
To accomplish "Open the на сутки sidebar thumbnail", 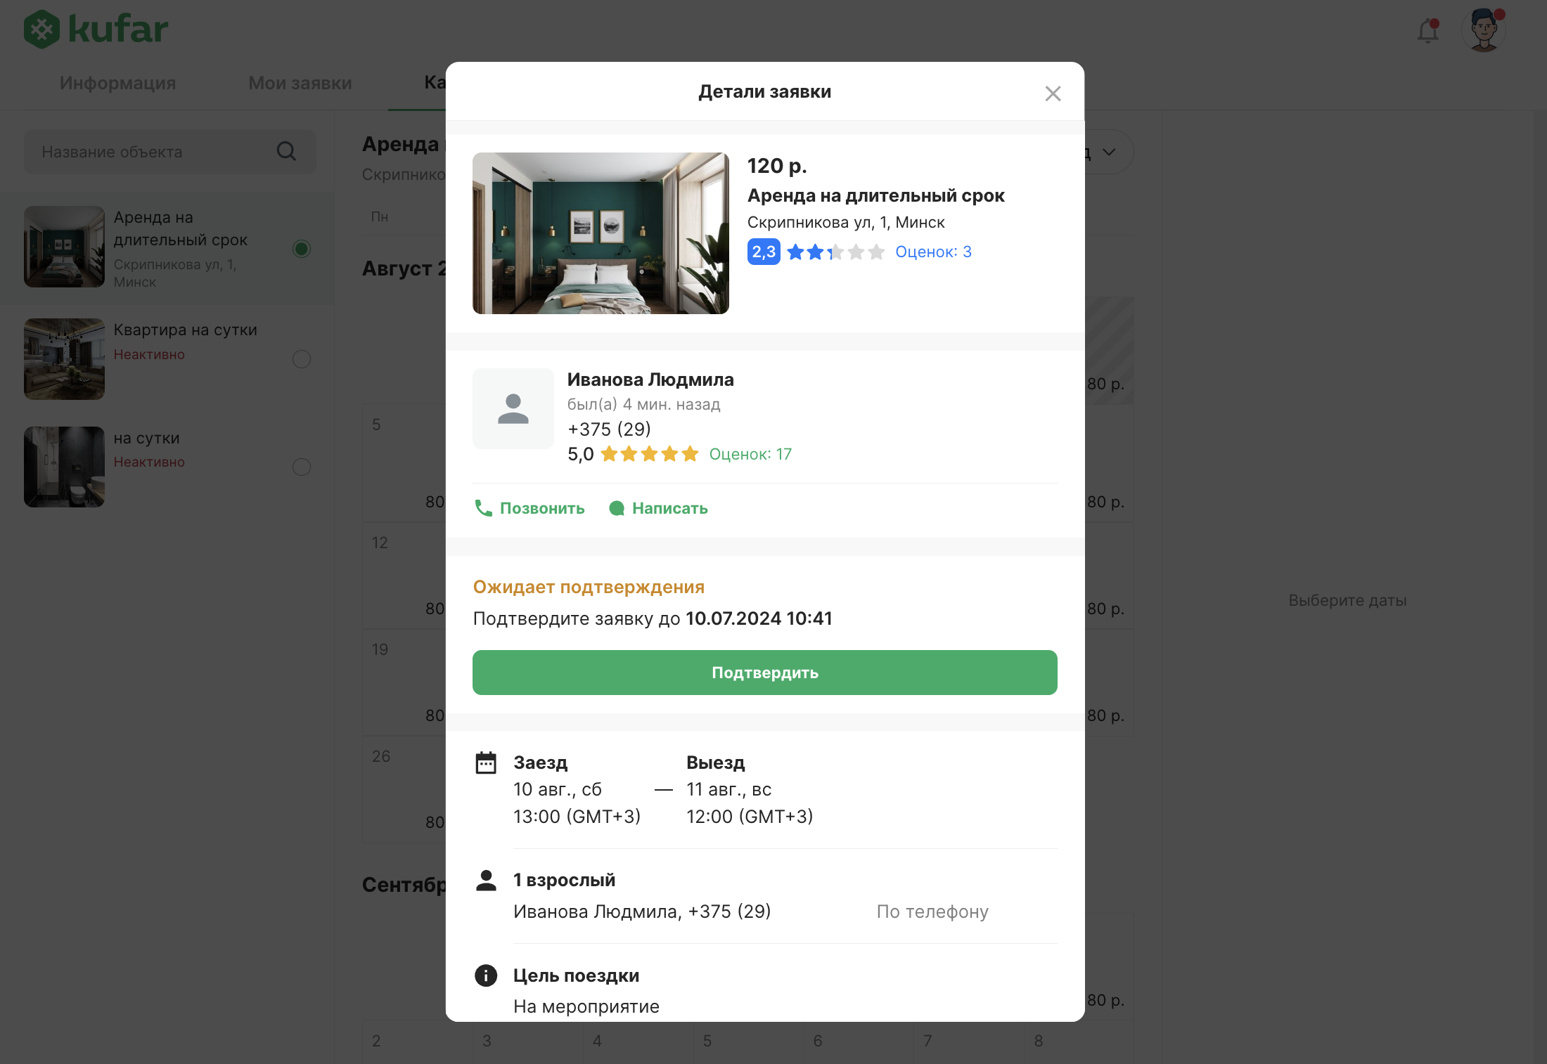I will [x=64, y=467].
